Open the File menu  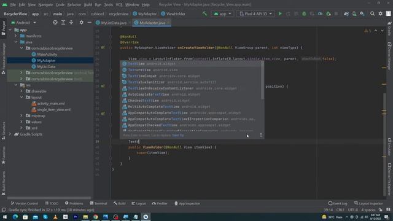(13, 4)
